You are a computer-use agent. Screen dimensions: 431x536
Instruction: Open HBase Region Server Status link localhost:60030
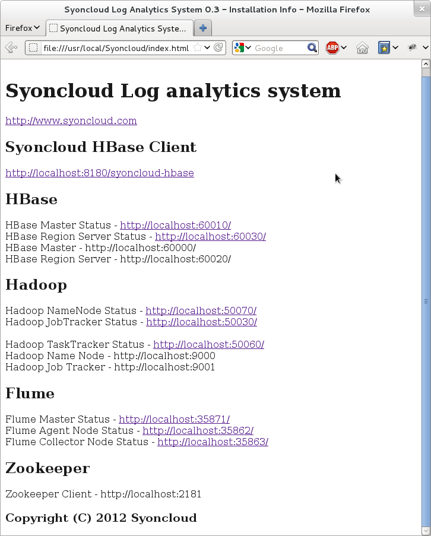coord(210,237)
